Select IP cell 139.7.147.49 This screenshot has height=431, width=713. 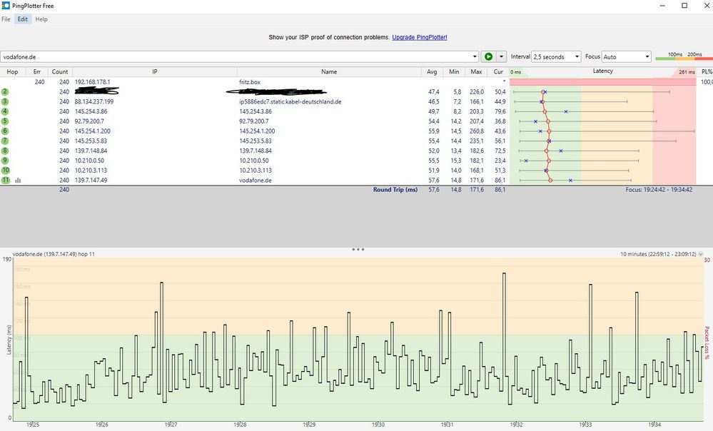[91, 180]
